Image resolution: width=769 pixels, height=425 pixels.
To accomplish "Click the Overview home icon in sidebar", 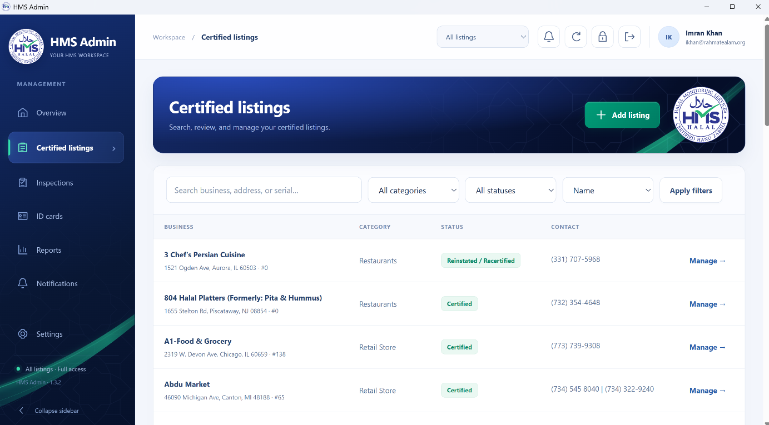I will (23, 113).
